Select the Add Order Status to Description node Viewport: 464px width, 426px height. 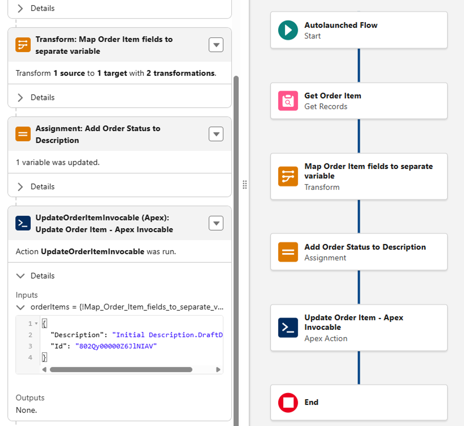359,252
